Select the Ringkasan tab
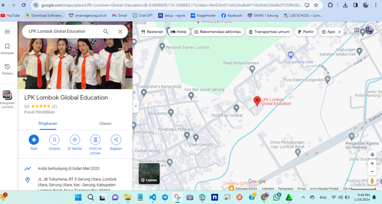 point(48,123)
